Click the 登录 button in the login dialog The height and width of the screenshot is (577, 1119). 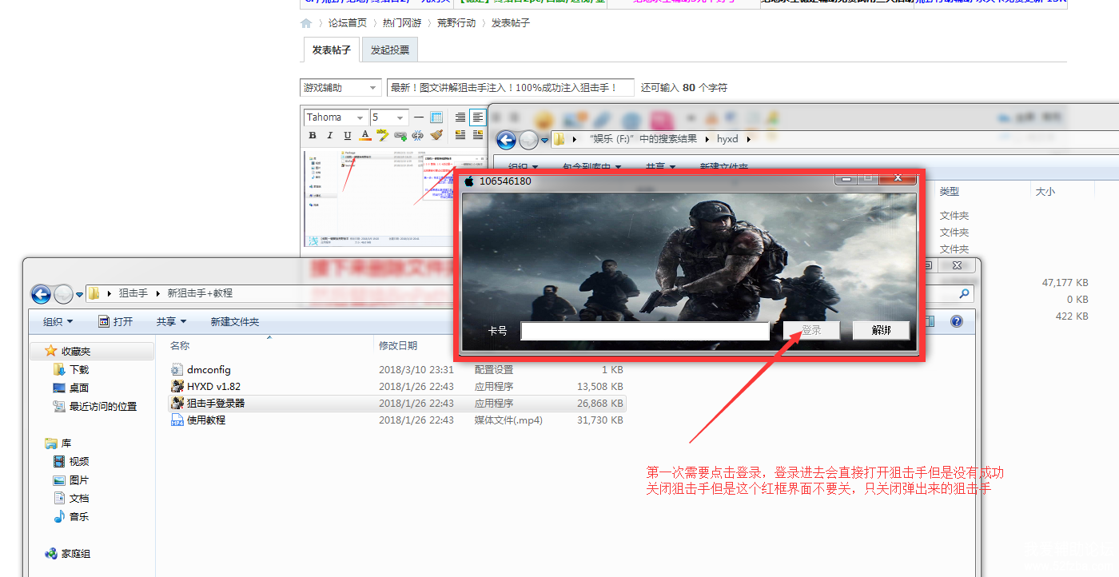coord(812,330)
